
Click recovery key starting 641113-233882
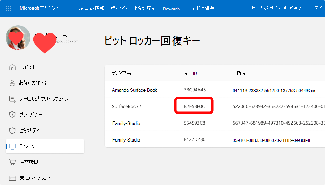click(x=273, y=91)
